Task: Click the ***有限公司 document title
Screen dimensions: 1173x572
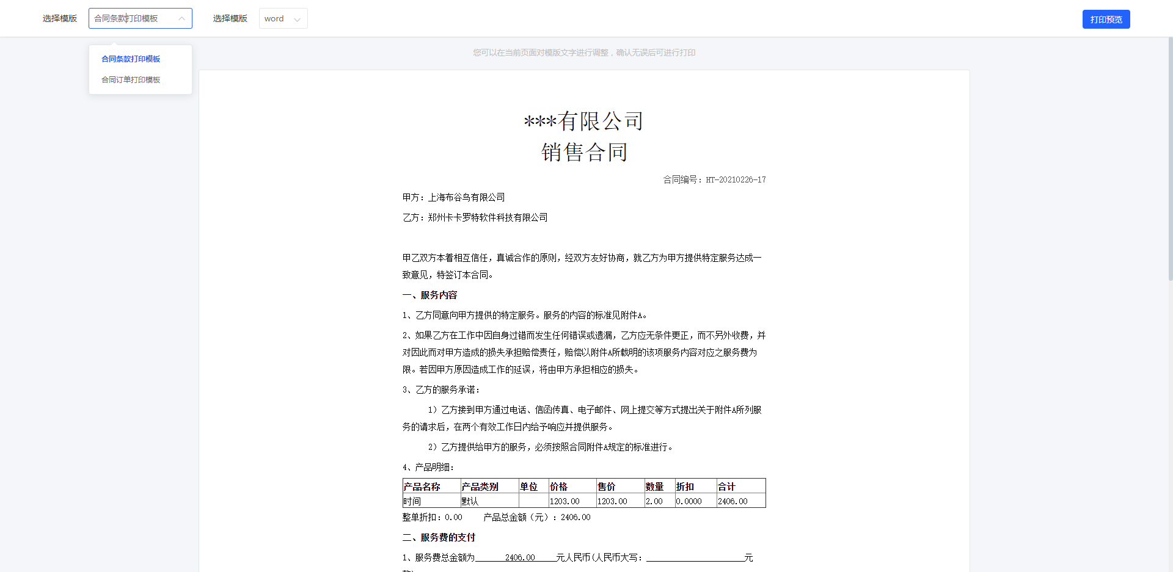Action: [x=583, y=121]
